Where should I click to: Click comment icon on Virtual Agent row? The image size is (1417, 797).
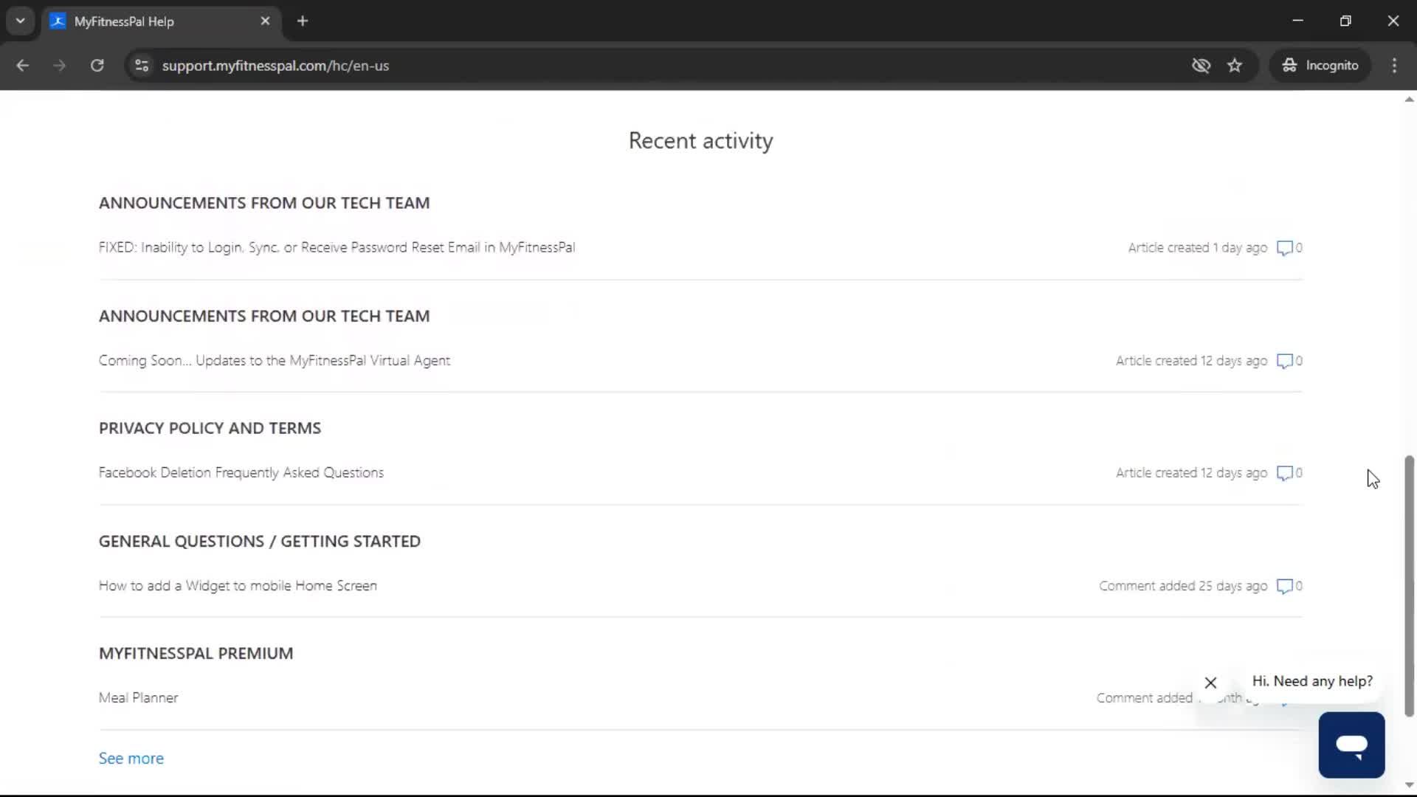coord(1285,361)
